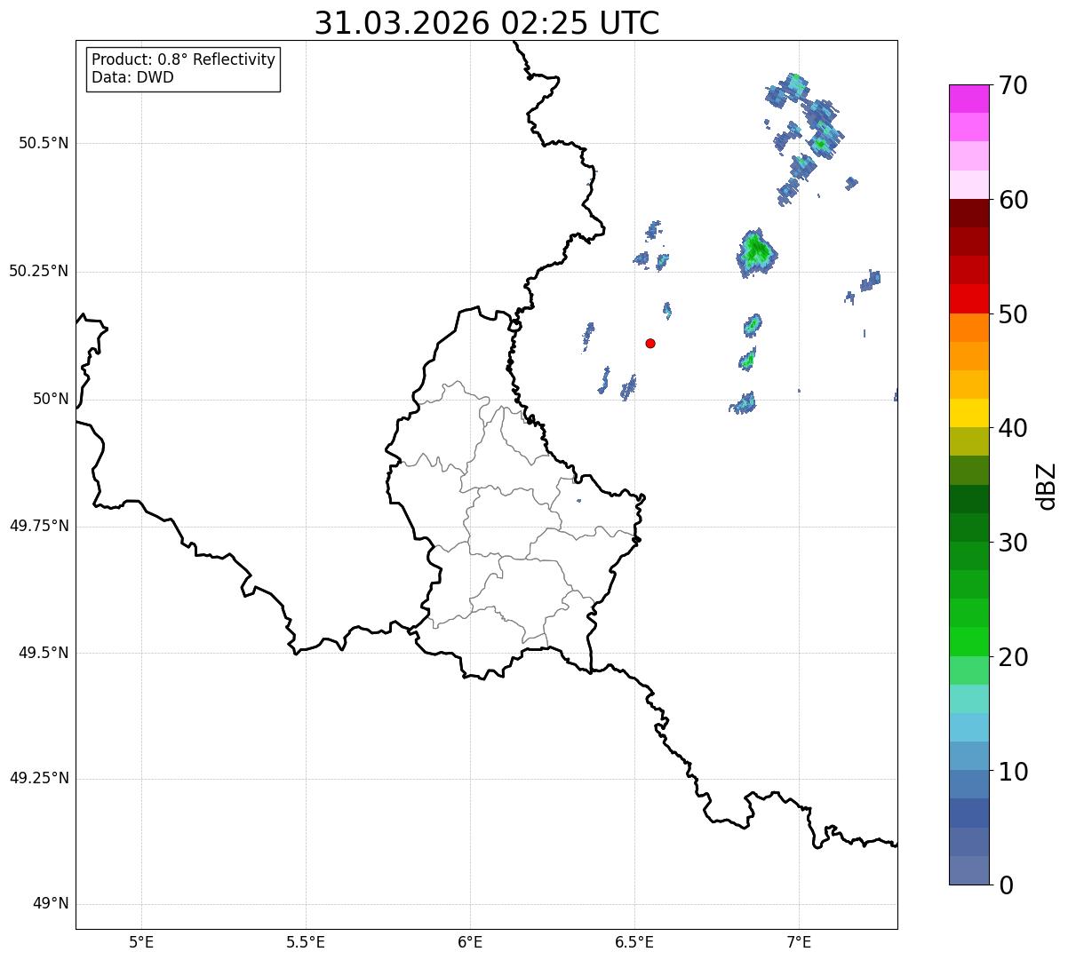The height and width of the screenshot is (960, 1068).
Task: Click the 49.25°N latitude axis label
Action: click(39, 779)
